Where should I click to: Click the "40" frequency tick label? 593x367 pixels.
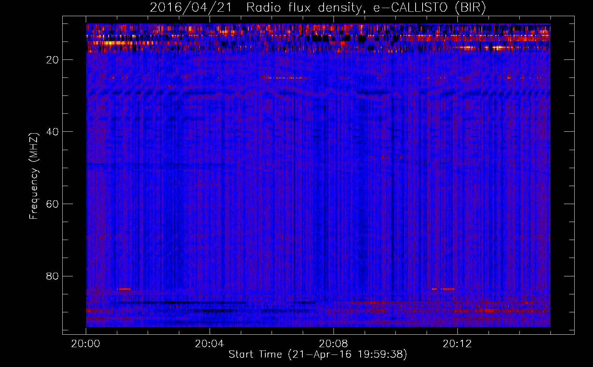click(53, 132)
